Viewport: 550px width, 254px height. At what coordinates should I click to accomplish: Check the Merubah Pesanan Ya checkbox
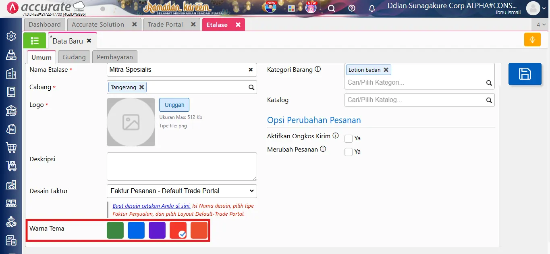(348, 152)
